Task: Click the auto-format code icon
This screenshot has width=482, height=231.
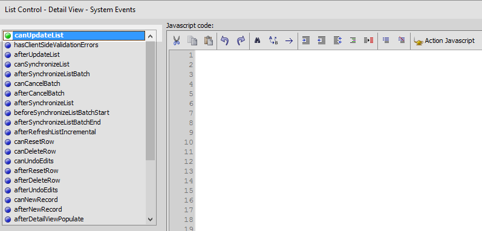Action: [x=337, y=41]
